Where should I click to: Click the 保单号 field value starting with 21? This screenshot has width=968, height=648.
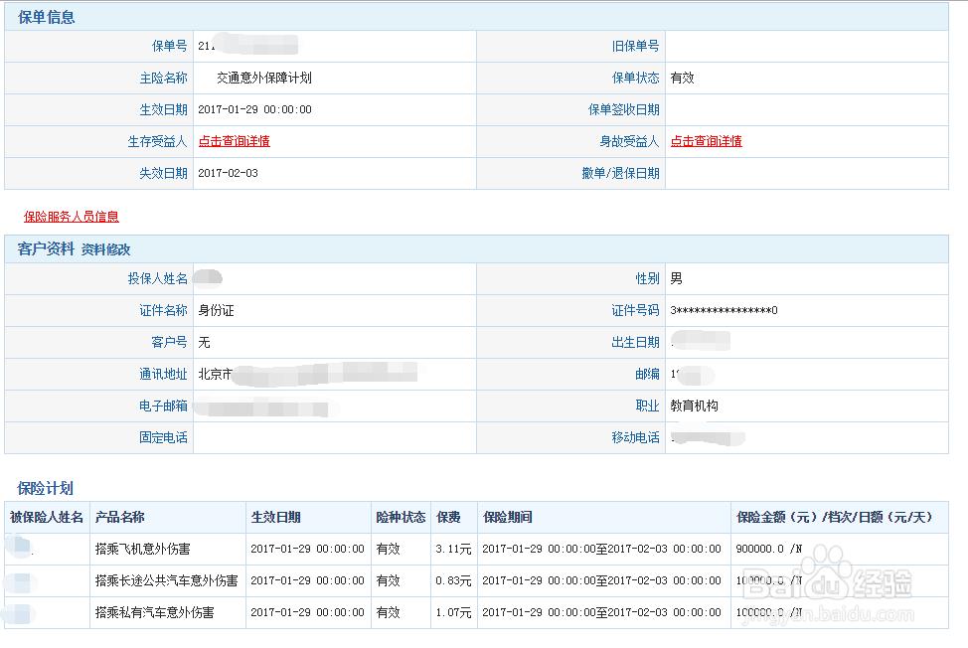tap(248, 46)
